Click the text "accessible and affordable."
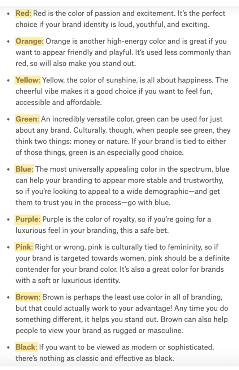This screenshot has height=370, width=239. pyautogui.click(x=58, y=102)
